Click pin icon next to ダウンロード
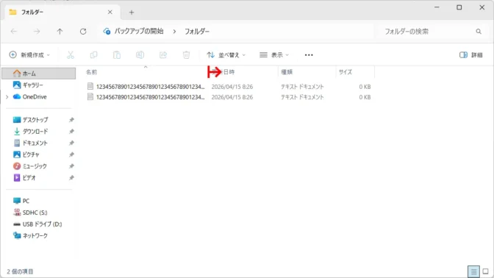This screenshot has width=494, height=278. click(x=71, y=132)
